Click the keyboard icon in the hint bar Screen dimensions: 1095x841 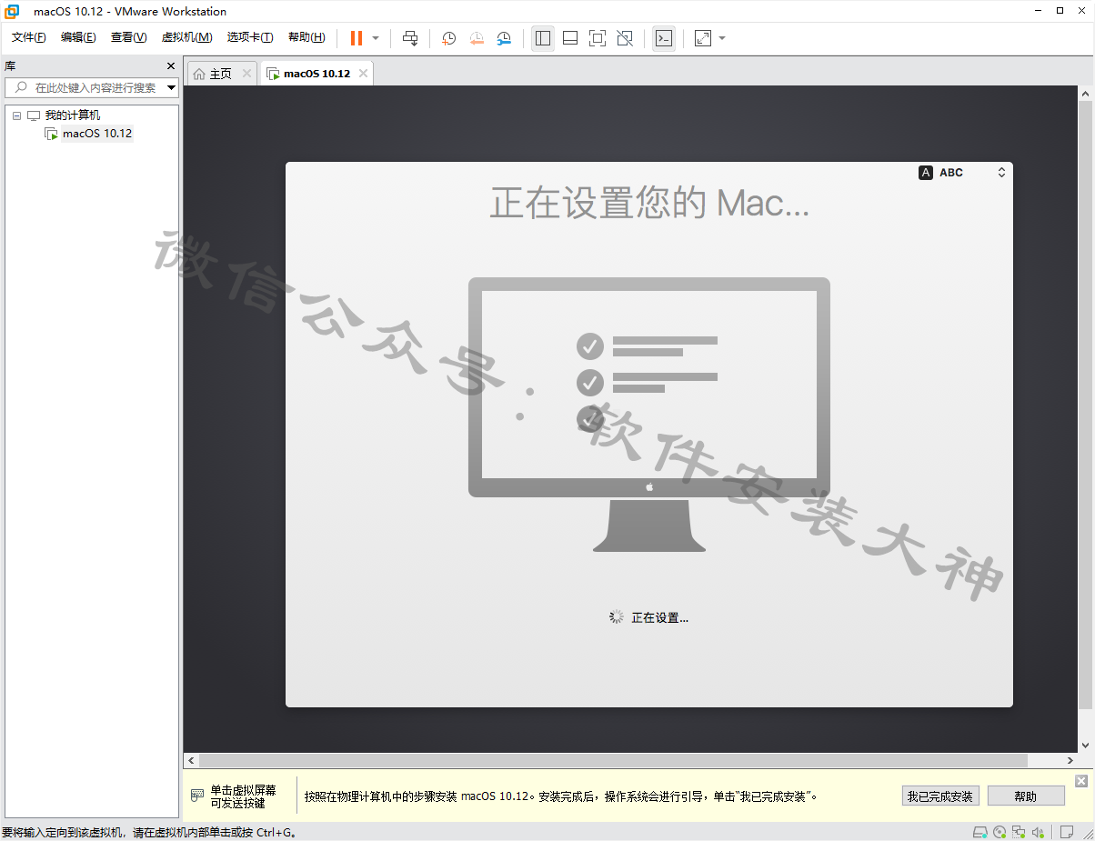[197, 796]
